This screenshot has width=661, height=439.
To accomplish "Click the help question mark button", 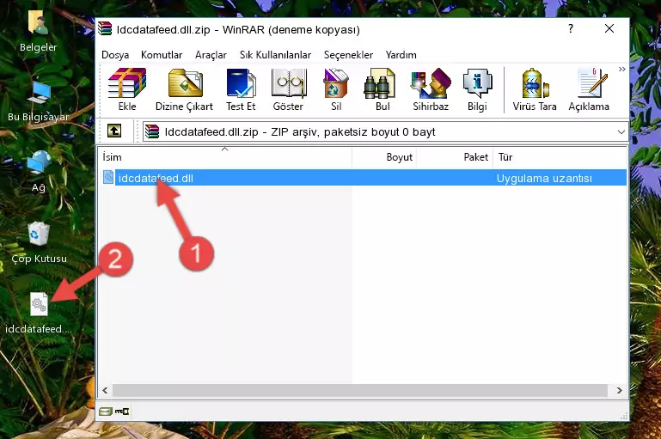I will pyautogui.click(x=571, y=28).
